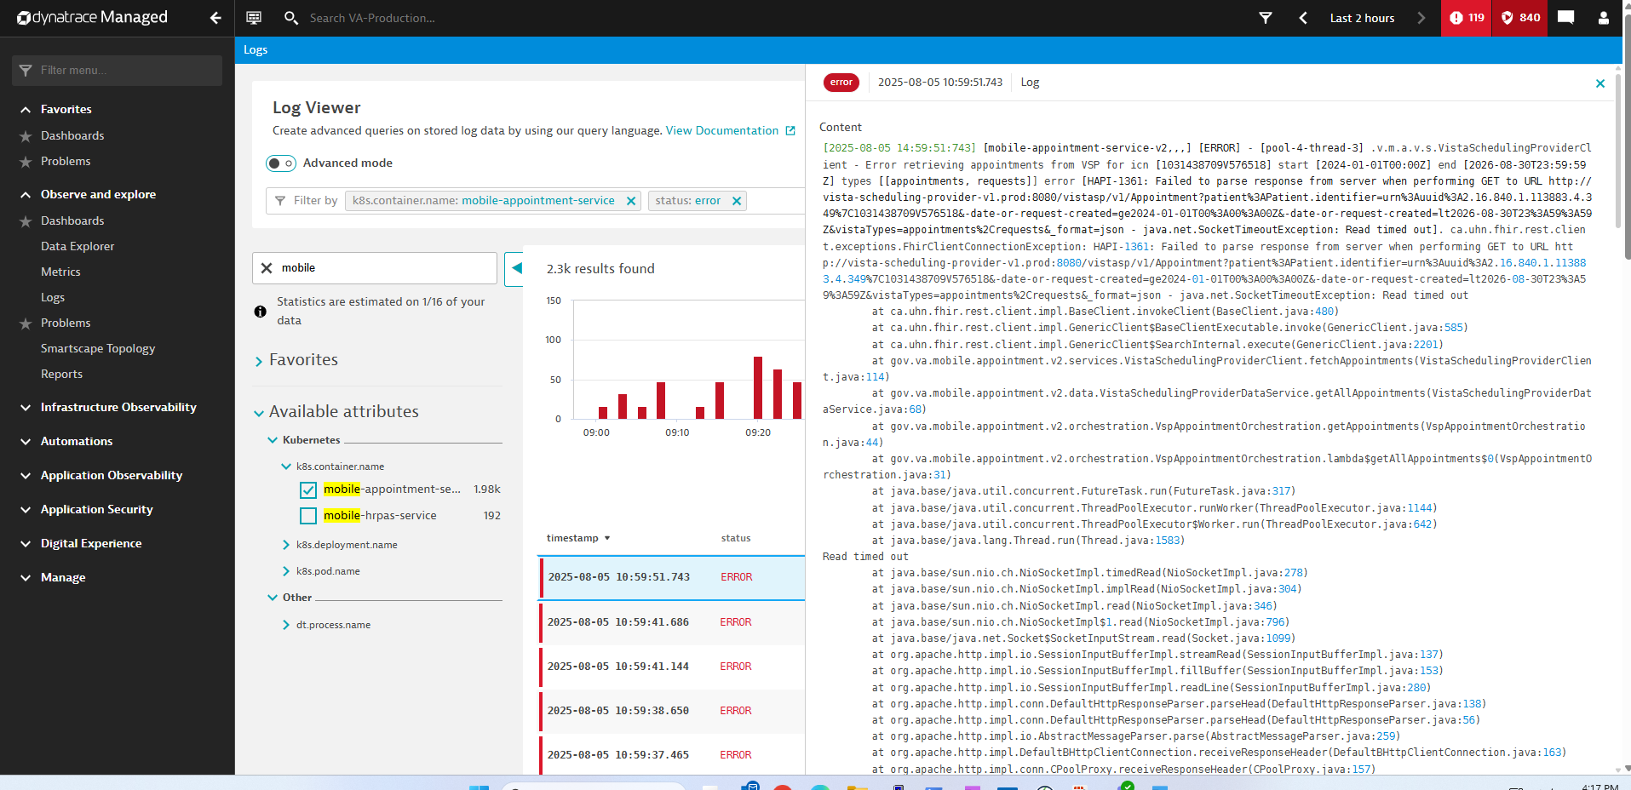The height and width of the screenshot is (790, 1631).
Task: Click the search magnifier icon
Action: click(x=290, y=17)
